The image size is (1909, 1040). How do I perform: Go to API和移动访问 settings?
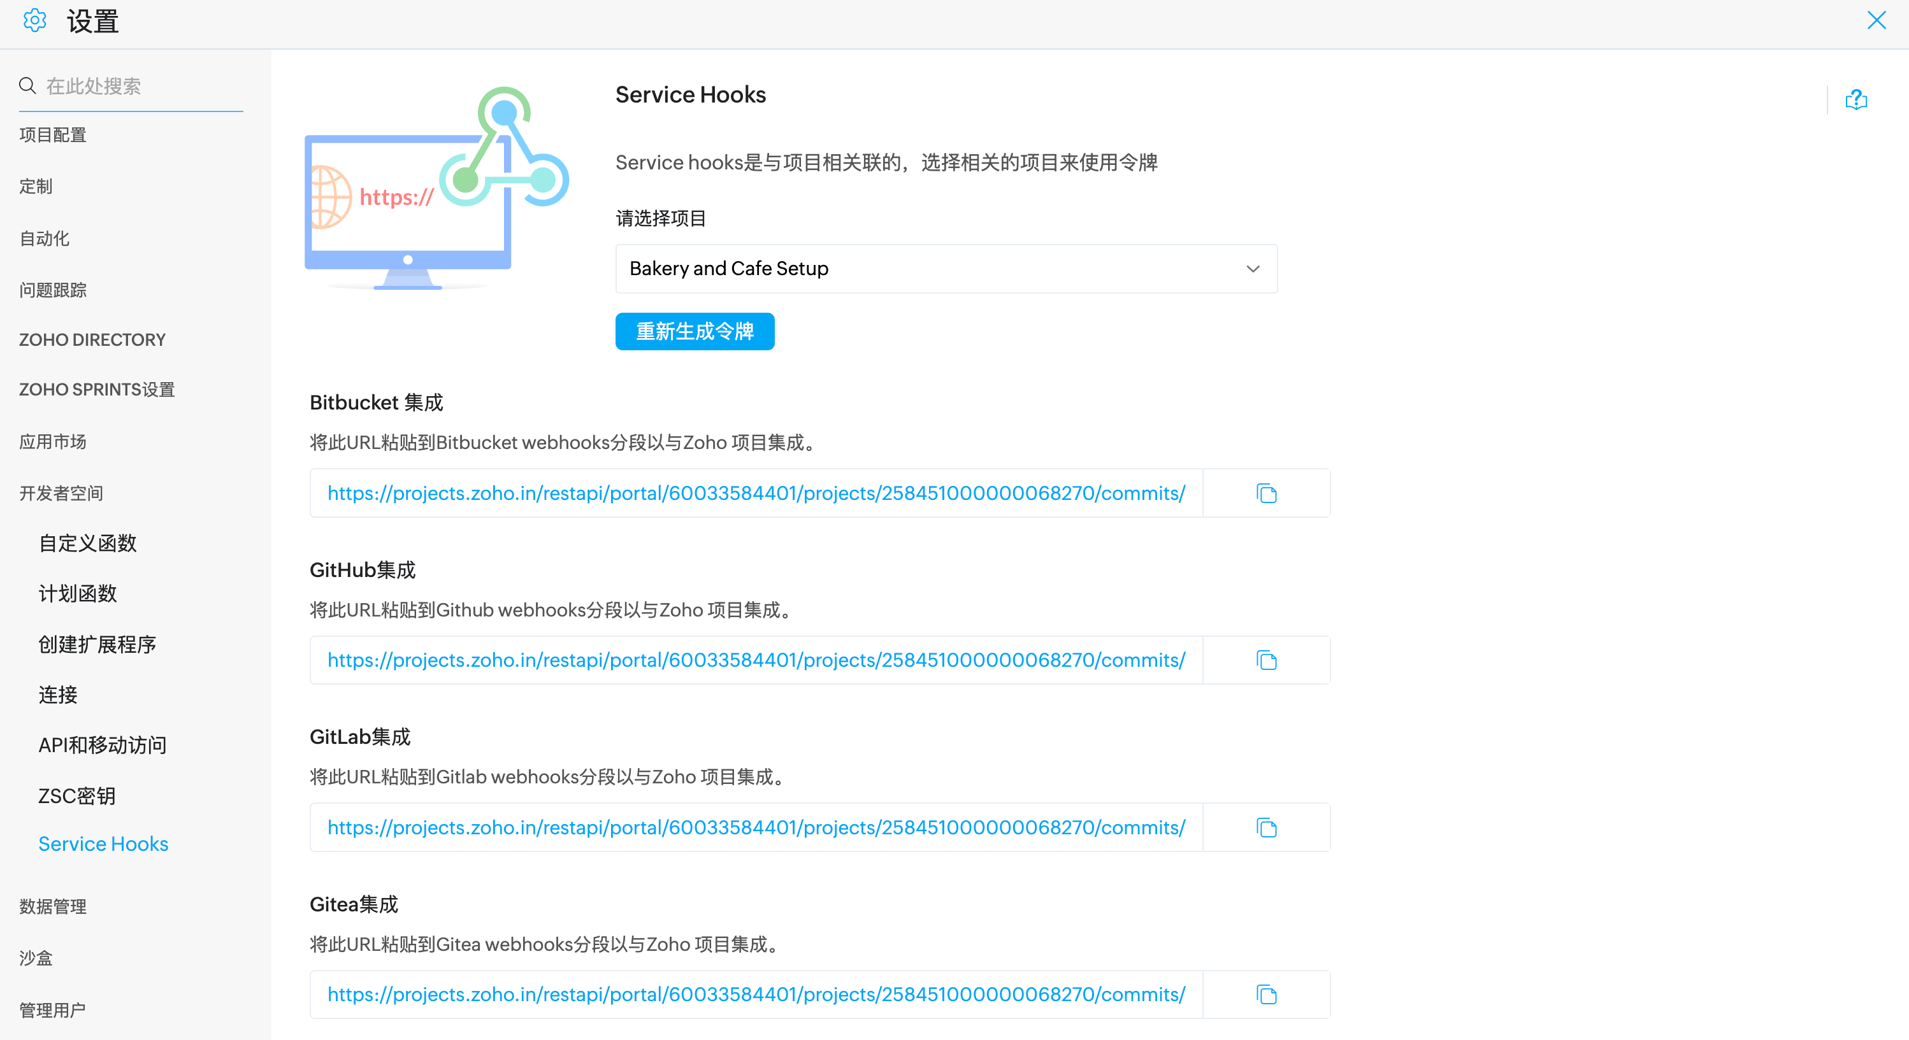(102, 745)
